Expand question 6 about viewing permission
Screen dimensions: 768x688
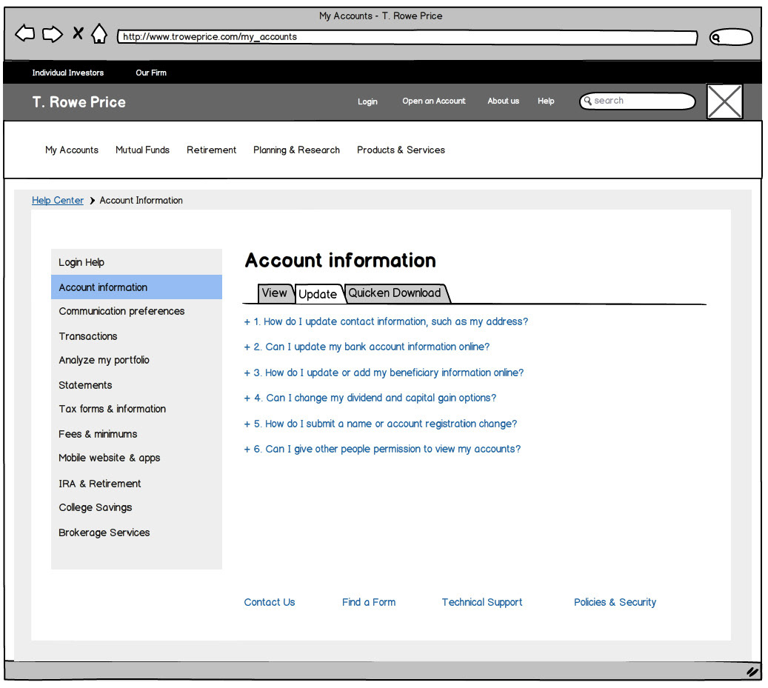(382, 449)
